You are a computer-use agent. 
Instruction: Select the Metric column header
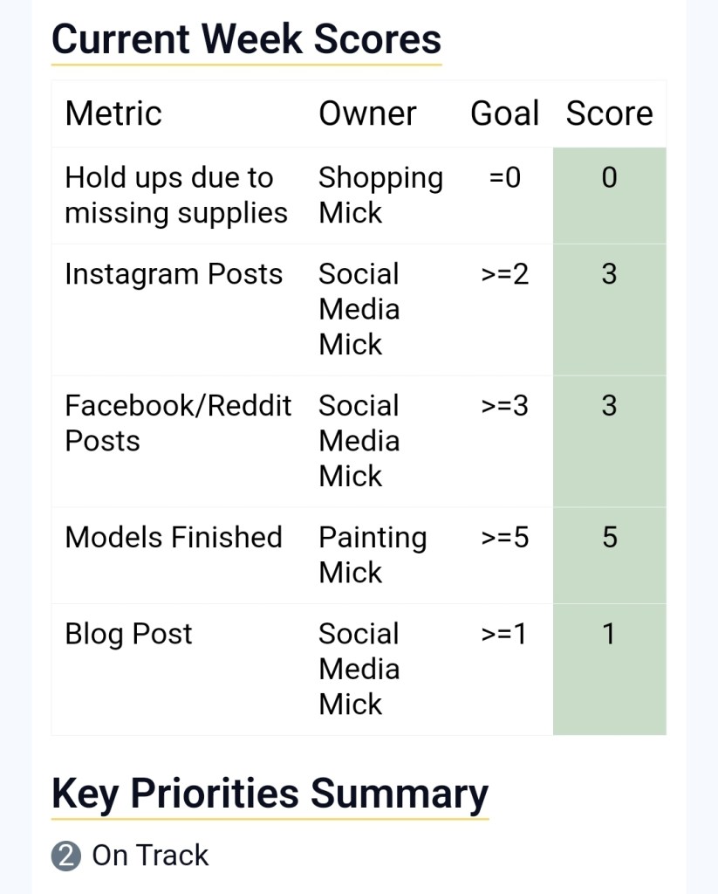tap(113, 113)
